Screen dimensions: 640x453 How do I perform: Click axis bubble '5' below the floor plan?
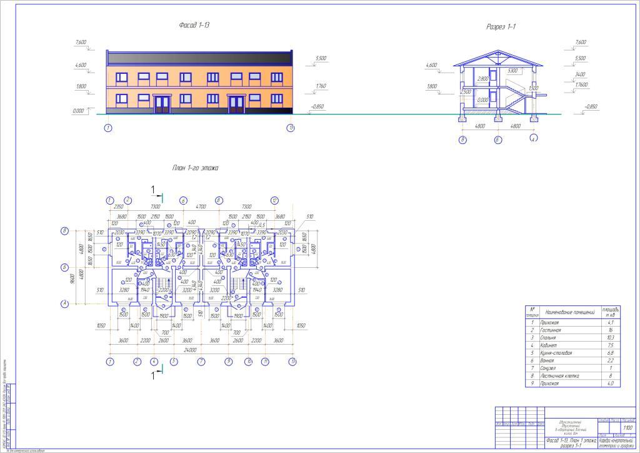pyautogui.click(x=174, y=362)
